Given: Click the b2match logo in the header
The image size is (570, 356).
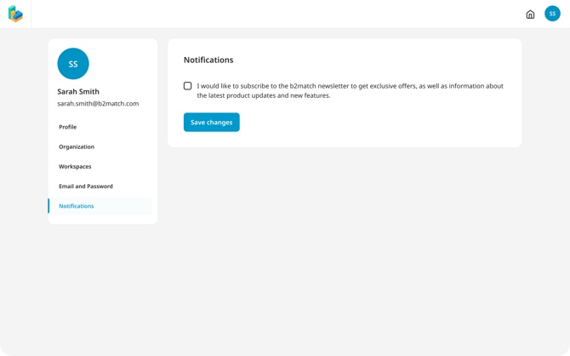Looking at the screenshot, I should 15,14.
